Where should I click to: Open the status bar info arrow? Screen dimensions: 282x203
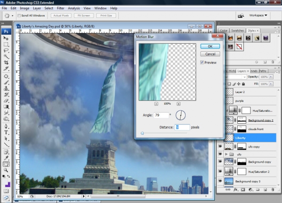(84, 196)
